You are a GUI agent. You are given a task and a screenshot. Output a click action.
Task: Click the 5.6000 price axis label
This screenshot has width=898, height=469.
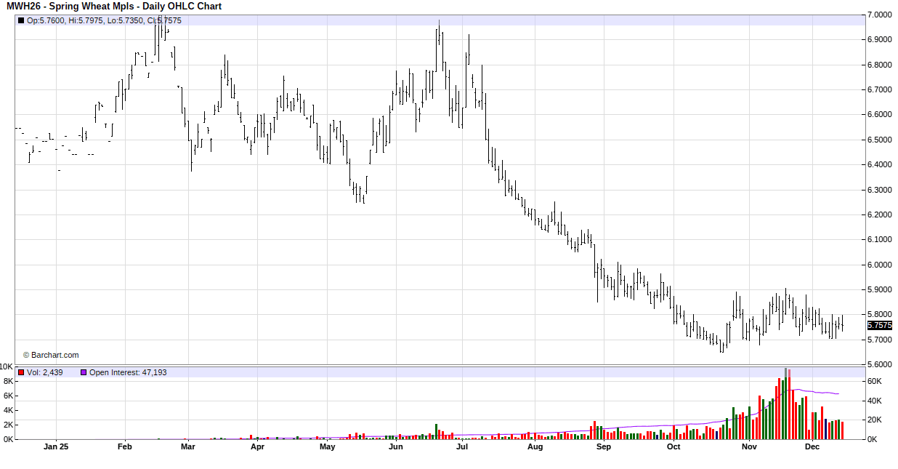(x=879, y=364)
